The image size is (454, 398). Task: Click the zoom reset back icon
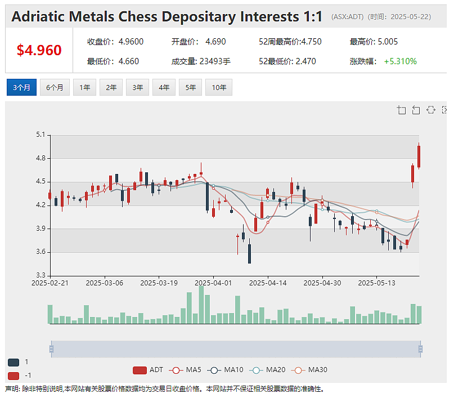pyautogui.click(x=416, y=110)
